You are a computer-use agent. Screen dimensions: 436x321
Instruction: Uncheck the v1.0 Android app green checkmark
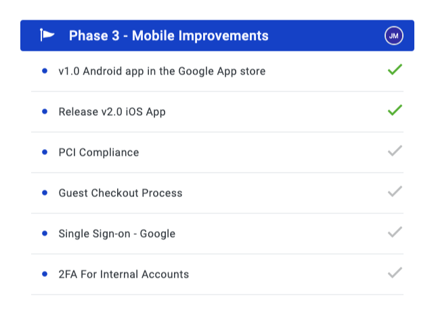tap(395, 70)
